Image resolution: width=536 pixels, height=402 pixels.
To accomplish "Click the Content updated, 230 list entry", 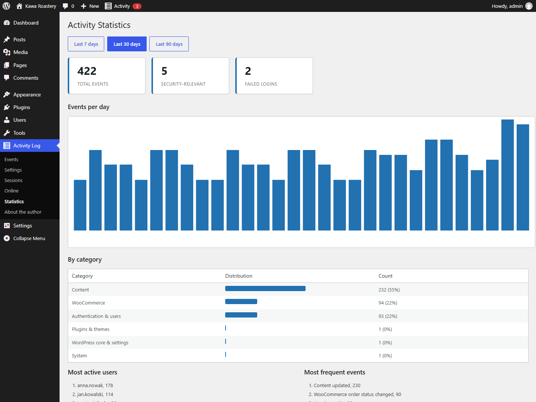I will (337, 385).
